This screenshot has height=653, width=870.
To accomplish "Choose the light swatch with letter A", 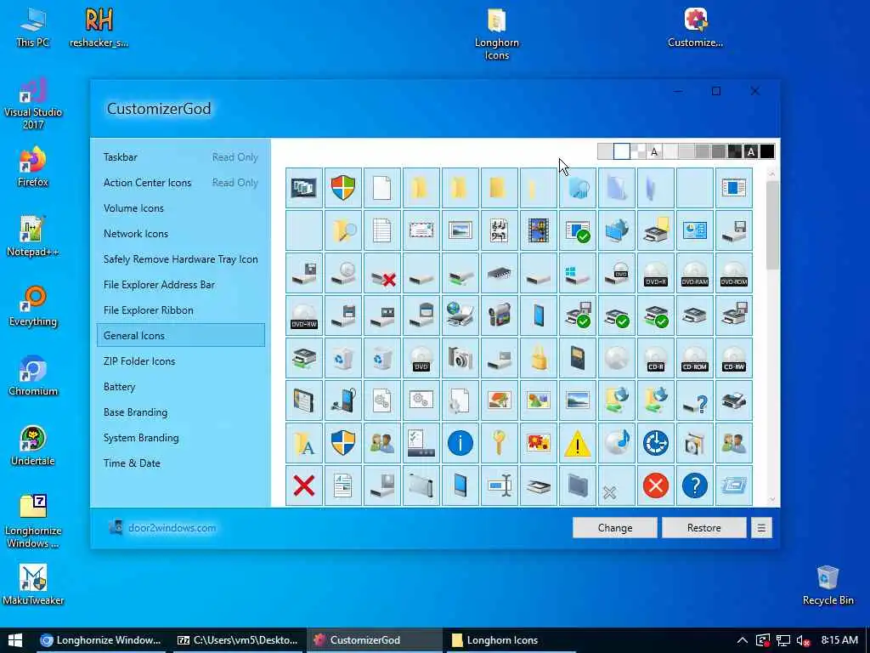I will pyautogui.click(x=654, y=151).
